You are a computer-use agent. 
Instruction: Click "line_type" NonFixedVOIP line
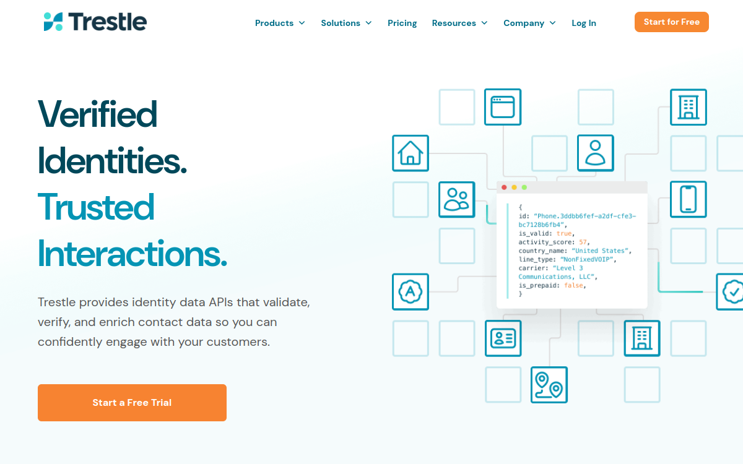tap(568, 260)
